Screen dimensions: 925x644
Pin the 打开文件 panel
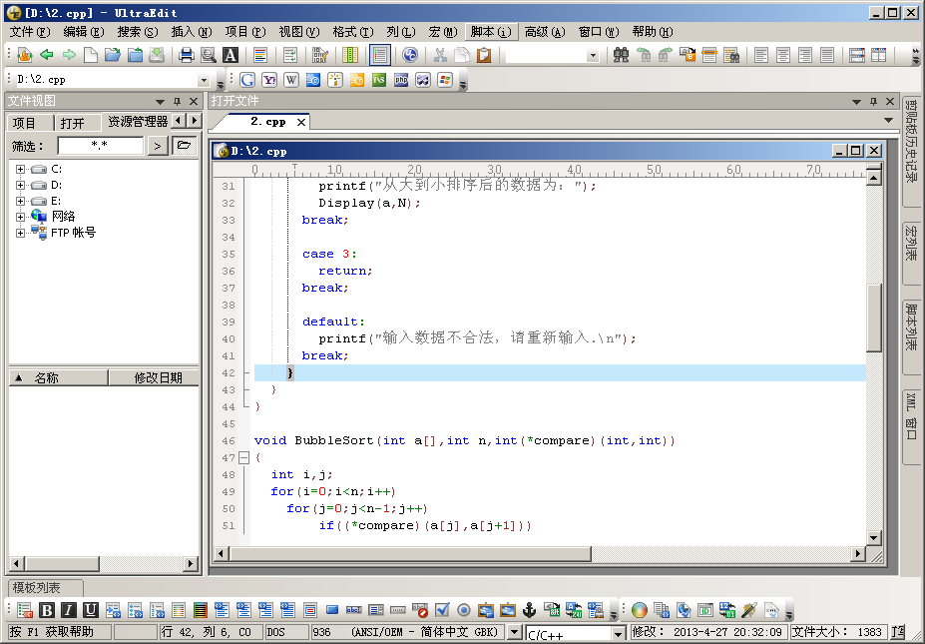(x=874, y=102)
